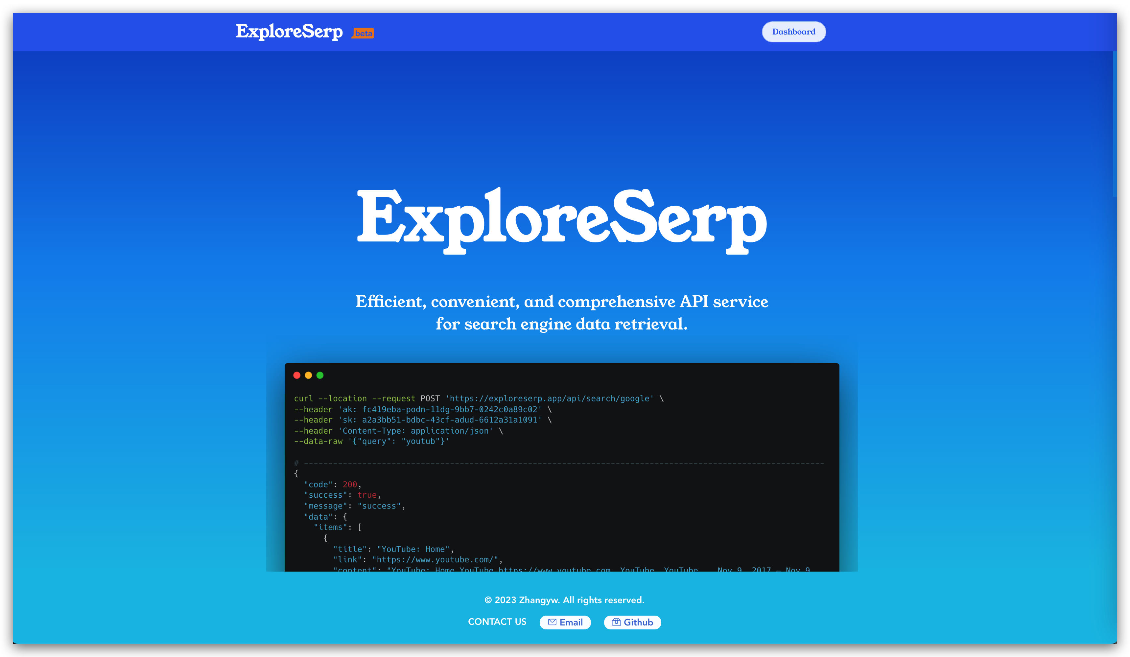Click the envelope icon in Email button

click(x=552, y=622)
